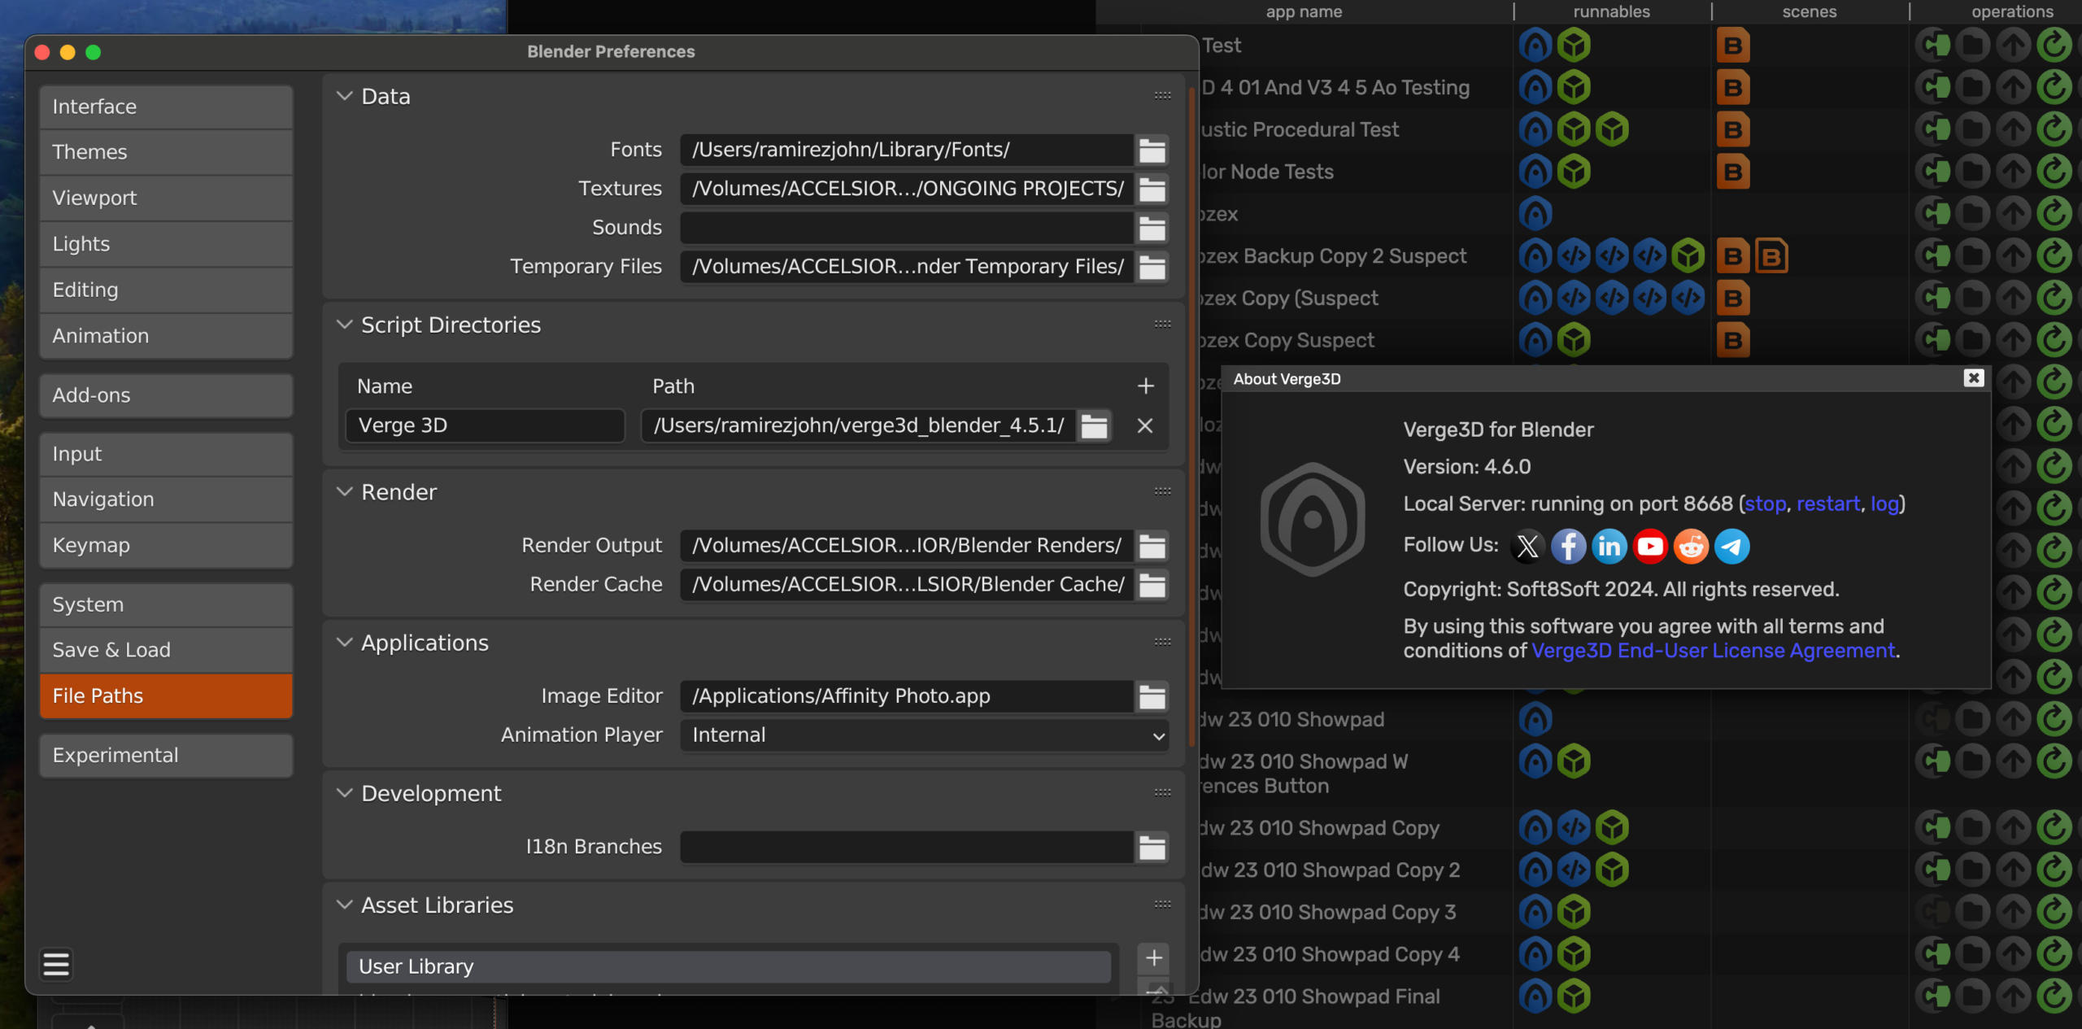Image resolution: width=2082 pixels, height=1029 pixels.
Task: Open the Animation Player dropdown
Action: point(924,735)
